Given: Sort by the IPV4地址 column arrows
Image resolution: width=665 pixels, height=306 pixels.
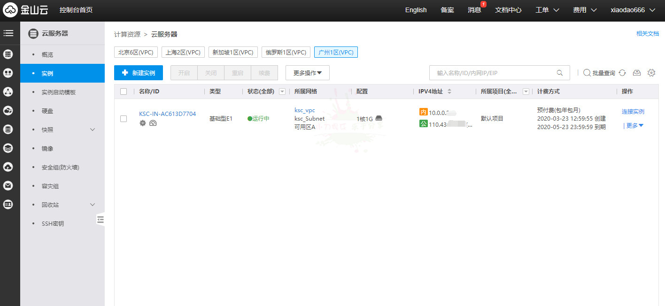Looking at the screenshot, I should click(x=449, y=92).
